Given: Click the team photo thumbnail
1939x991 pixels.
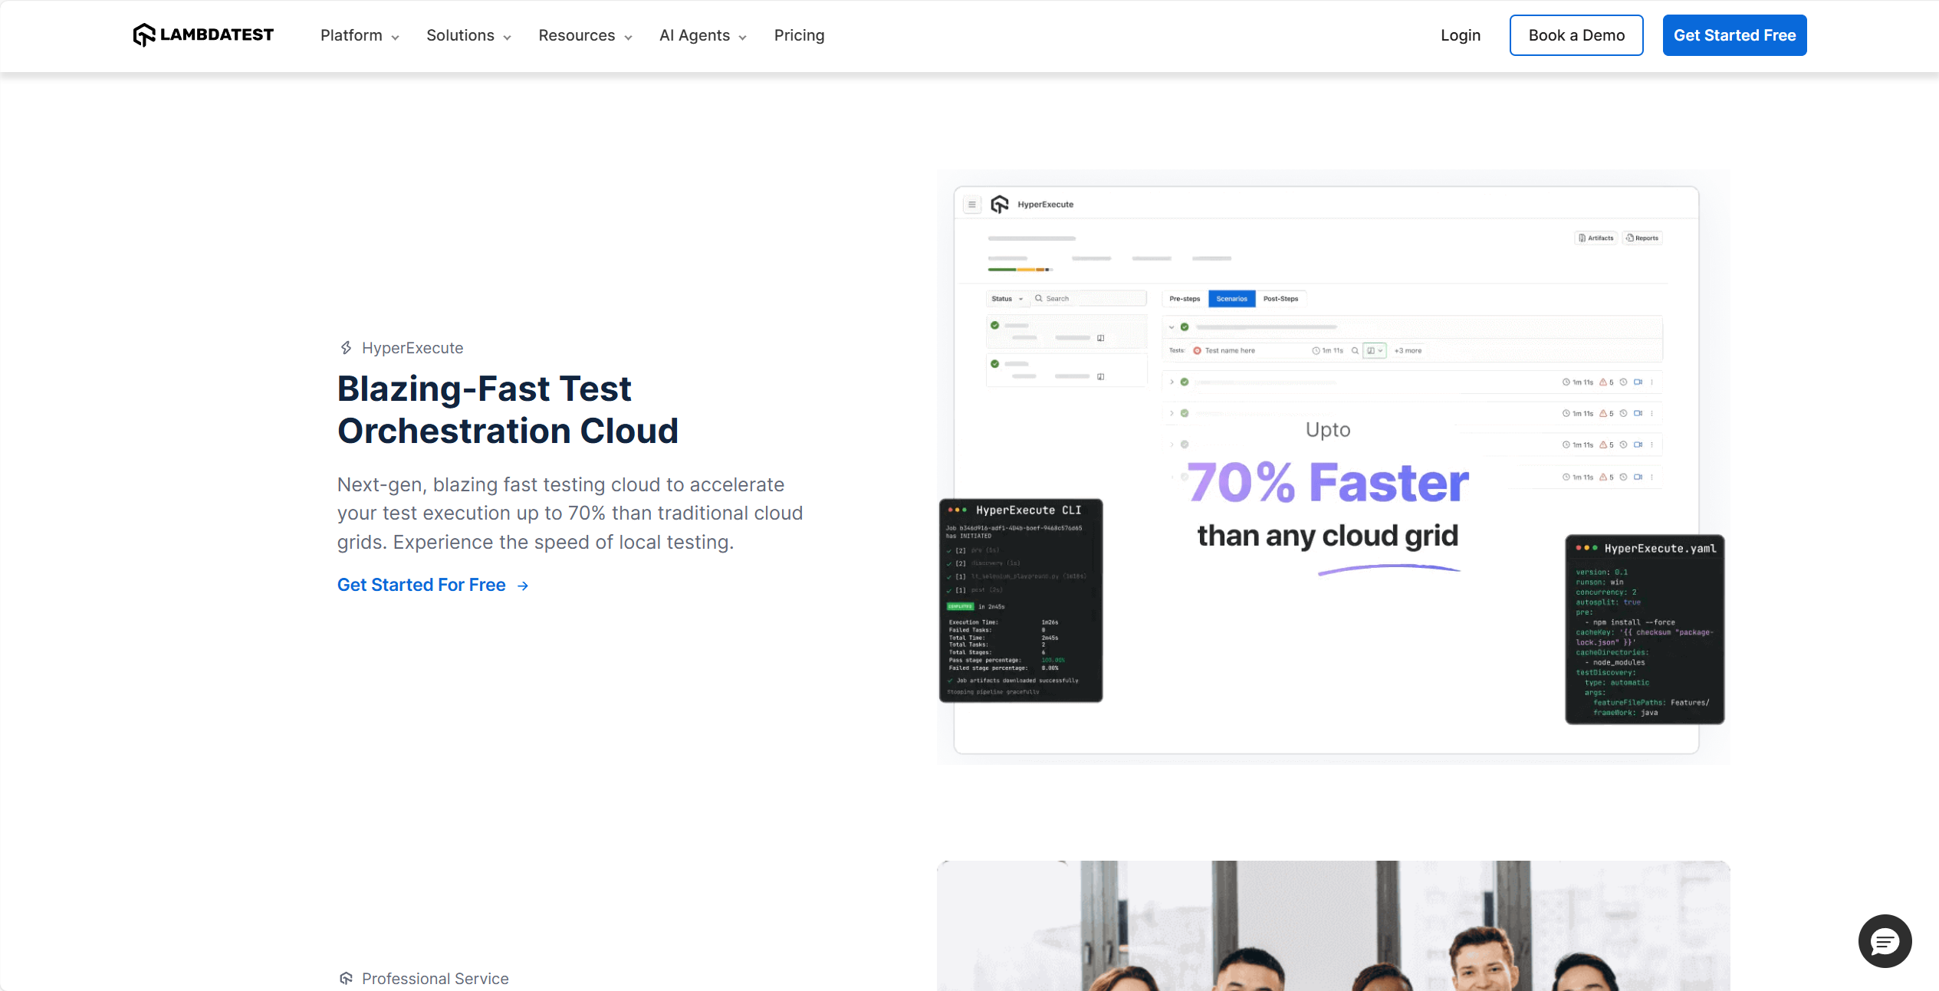Looking at the screenshot, I should [x=1333, y=926].
